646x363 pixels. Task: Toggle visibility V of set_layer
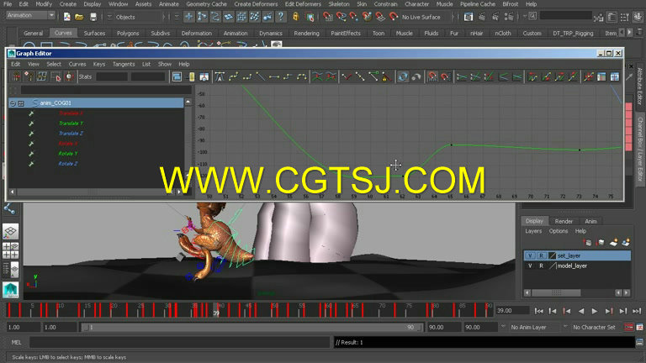[x=530, y=255]
